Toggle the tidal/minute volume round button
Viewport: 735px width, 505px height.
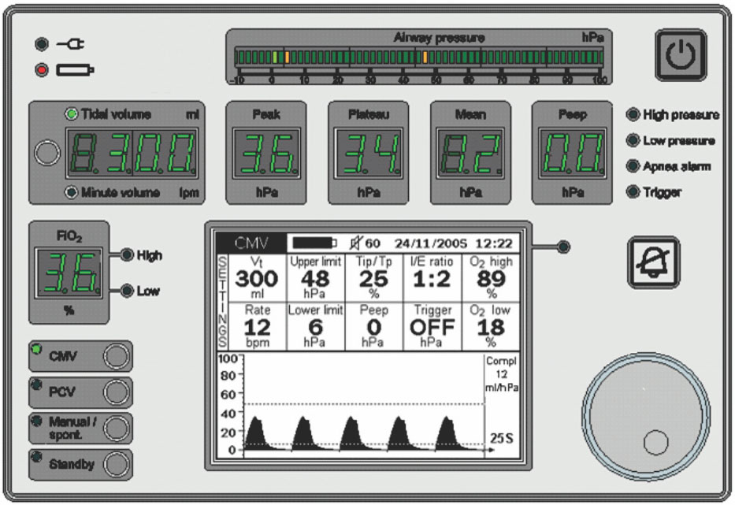point(48,154)
